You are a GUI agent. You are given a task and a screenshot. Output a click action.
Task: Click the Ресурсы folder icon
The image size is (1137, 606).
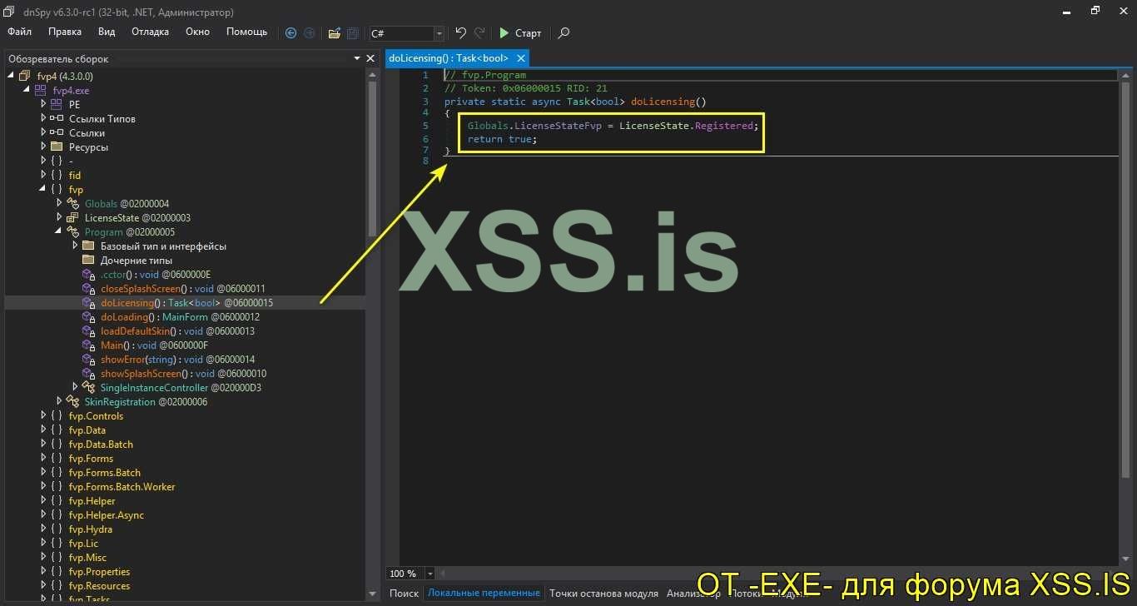coord(56,147)
